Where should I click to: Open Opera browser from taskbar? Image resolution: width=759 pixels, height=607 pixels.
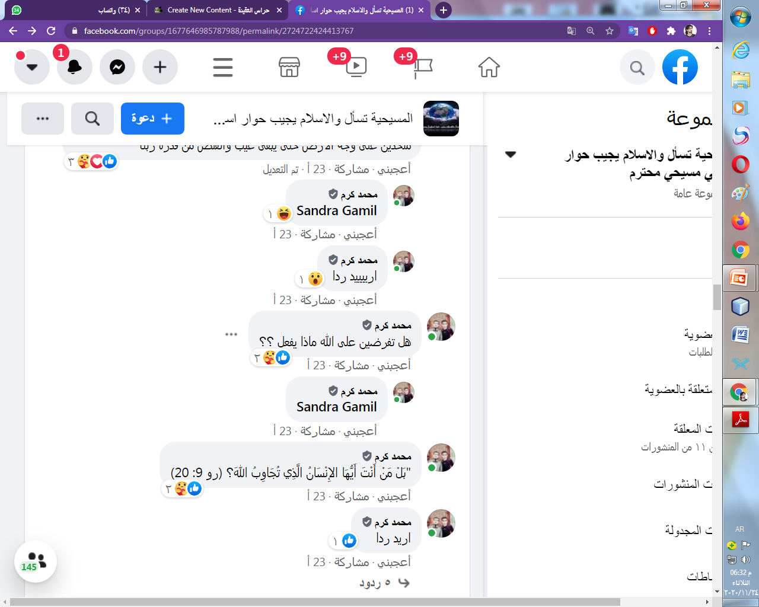pos(741,164)
